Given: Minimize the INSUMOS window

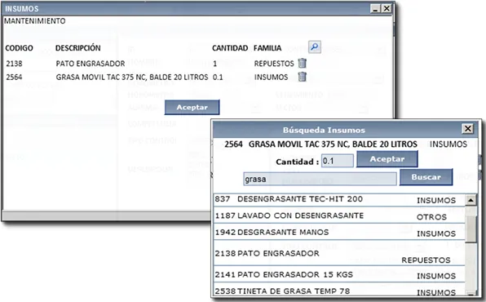Looking at the screenshot, I should (376, 8).
